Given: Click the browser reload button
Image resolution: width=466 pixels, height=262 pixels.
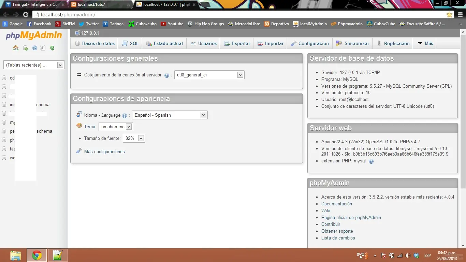Looking at the screenshot, I should pos(26,14).
